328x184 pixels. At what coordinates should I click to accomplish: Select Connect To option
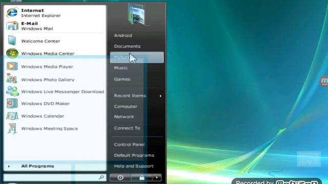click(x=127, y=128)
